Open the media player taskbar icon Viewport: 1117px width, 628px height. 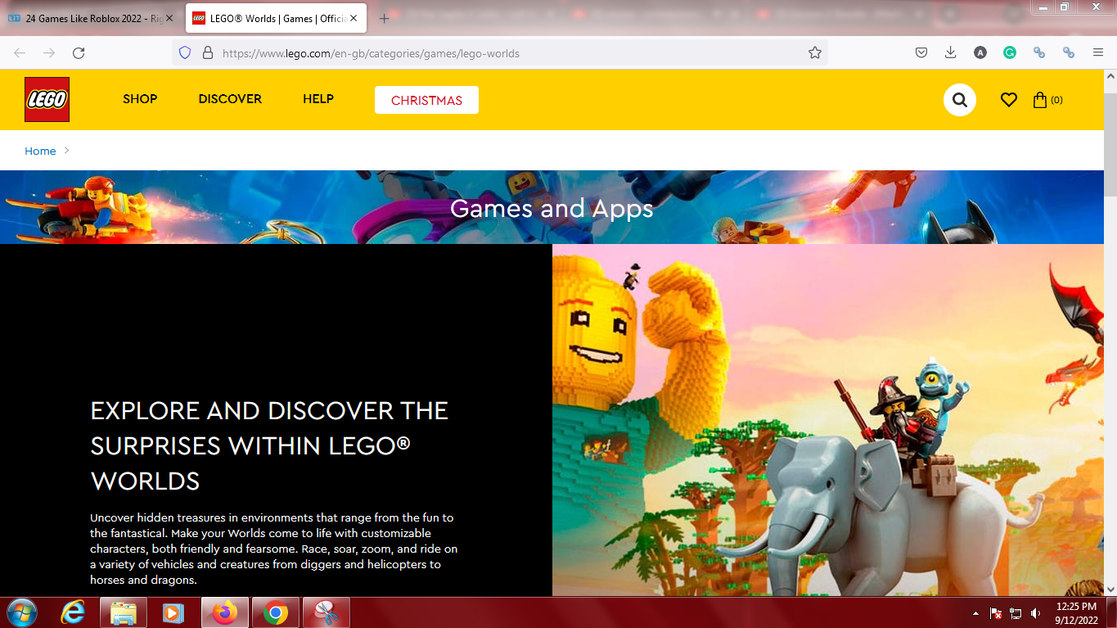(x=173, y=612)
